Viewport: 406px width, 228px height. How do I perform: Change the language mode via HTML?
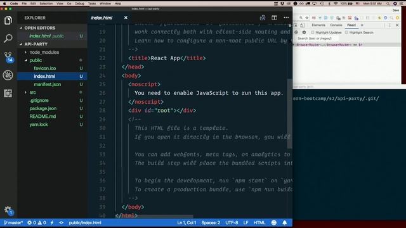[259, 222]
